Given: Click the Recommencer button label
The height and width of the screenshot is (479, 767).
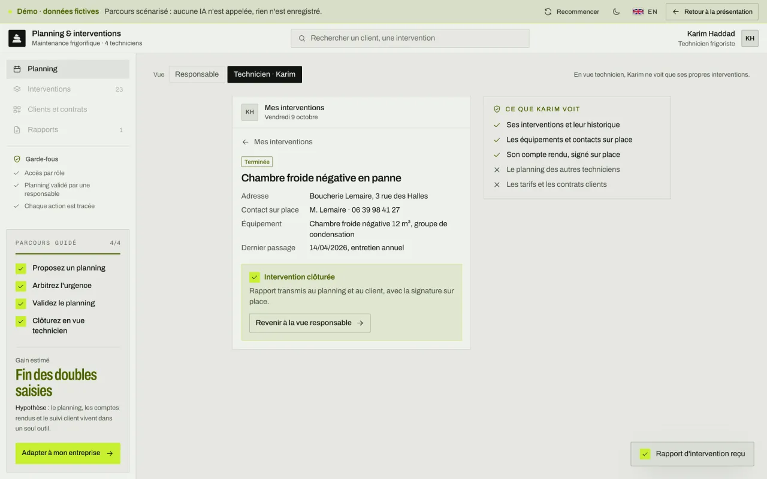Looking at the screenshot, I should [x=578, y=11].
